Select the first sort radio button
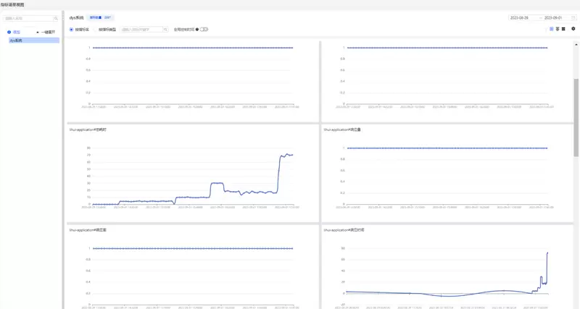Screen dimensions: 580x309 point(71,30)
